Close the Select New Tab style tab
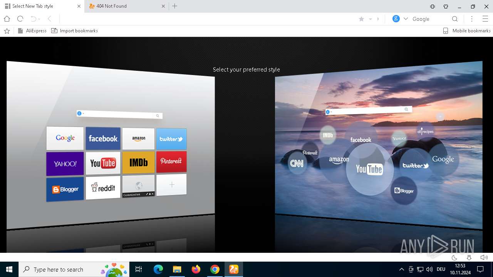The height and width of the screenshot is (277, 493). [x=79, y=6]
